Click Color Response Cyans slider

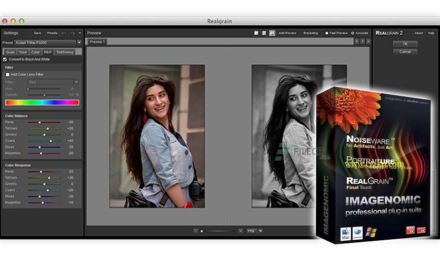44,190
